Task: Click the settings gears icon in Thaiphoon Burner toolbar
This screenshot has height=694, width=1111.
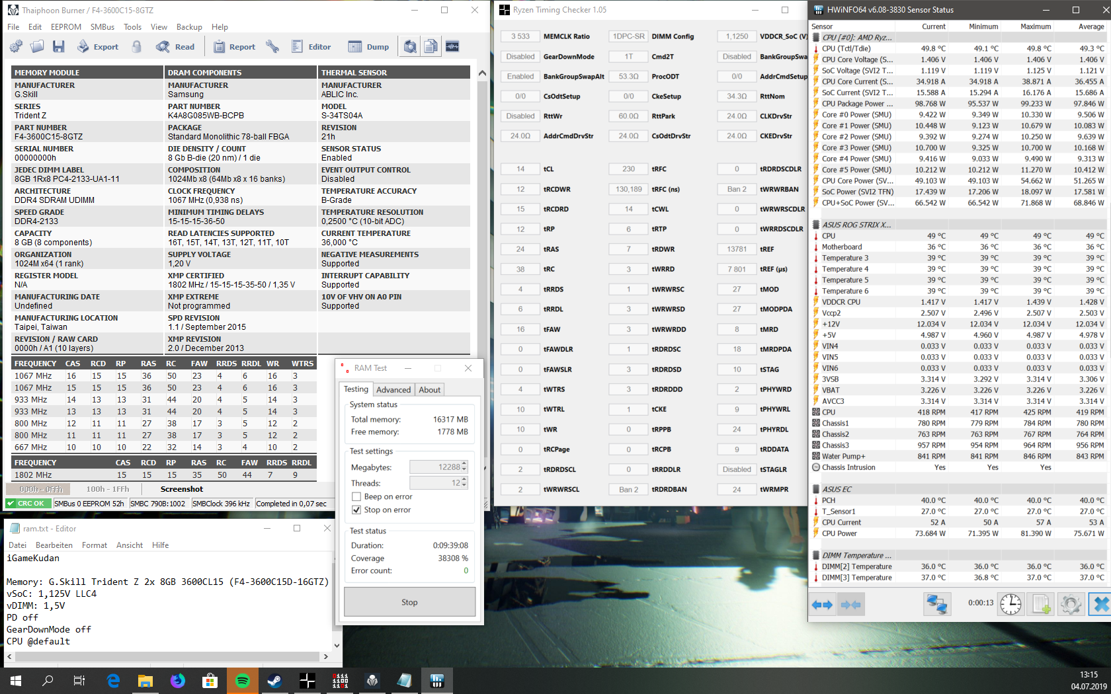Action: (16, 46)
